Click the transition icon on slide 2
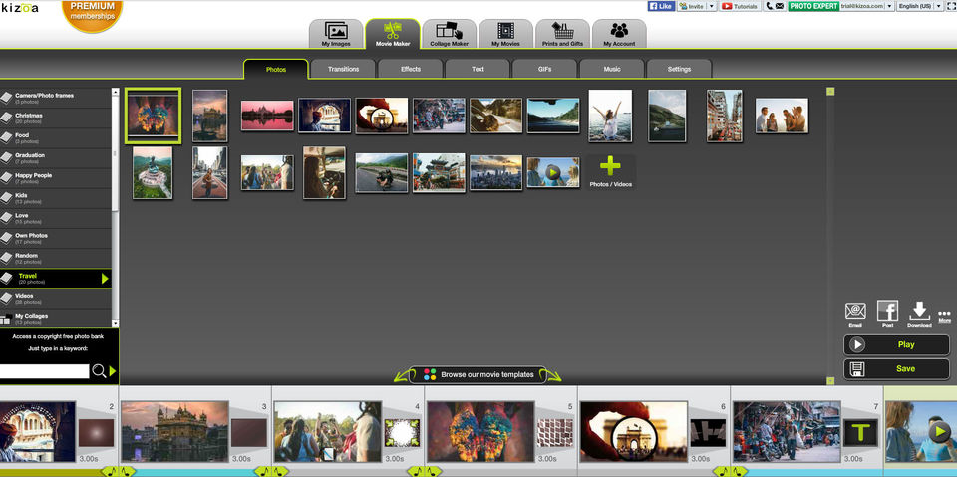957x477 pixels. pyautogui.click(x=97, y=433)
